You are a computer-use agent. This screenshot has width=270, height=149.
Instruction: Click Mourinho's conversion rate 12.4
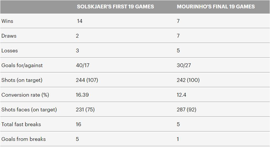click(182, 95)
